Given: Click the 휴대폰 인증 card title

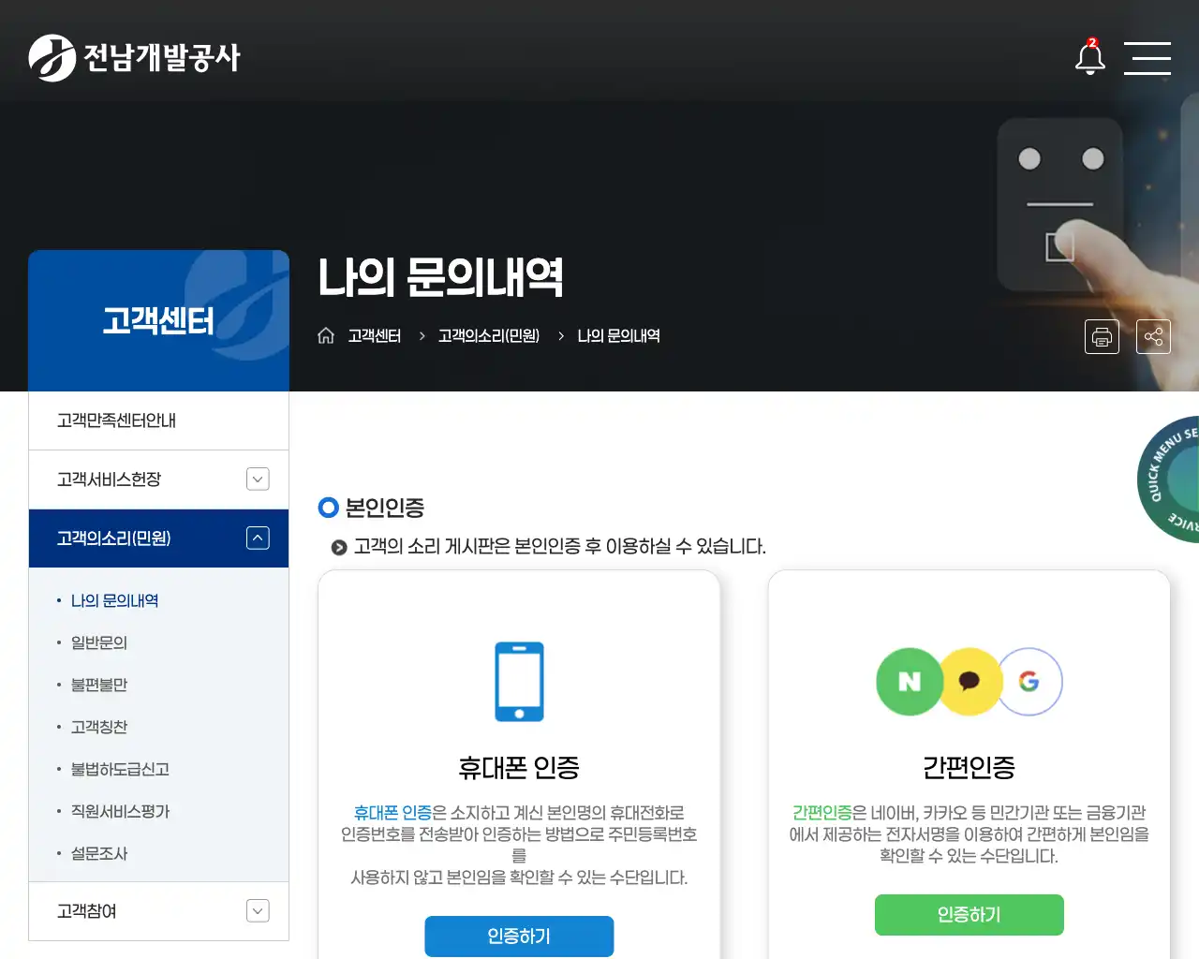Looking at the screenshot, I should pyautogui.click(x=519, y=768).
